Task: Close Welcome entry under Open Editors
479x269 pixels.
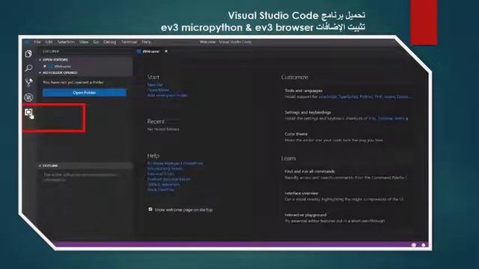Action: click(45, 67)
